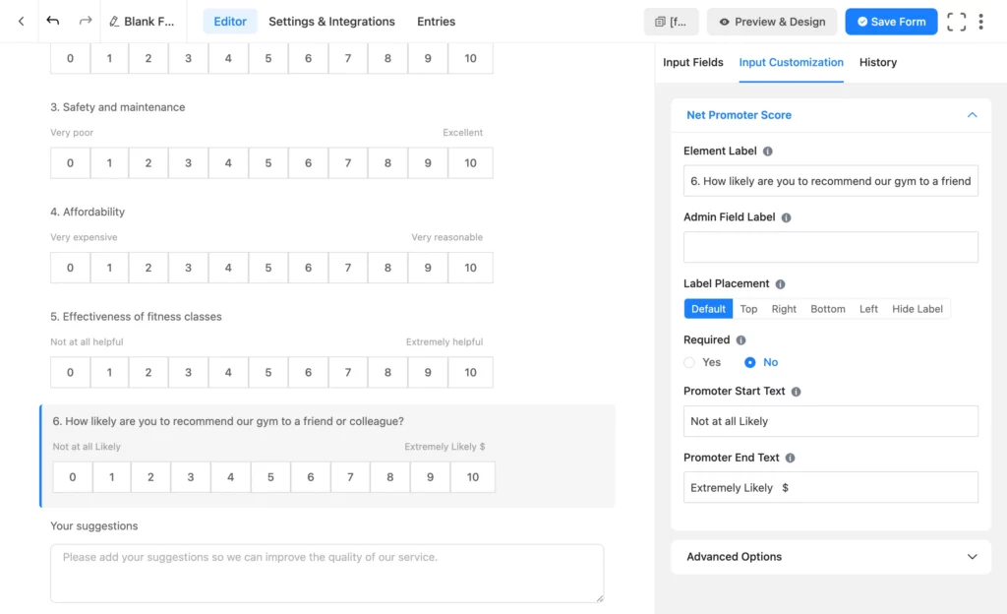The width and height of the screenshot is (1007, 614).
Task: Click pencil icon to rename Blank Form
Action: pos(114,22)
